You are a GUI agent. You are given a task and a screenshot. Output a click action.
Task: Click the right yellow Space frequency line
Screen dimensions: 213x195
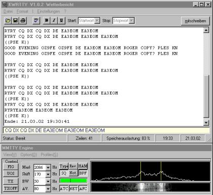tap(161, 171)
